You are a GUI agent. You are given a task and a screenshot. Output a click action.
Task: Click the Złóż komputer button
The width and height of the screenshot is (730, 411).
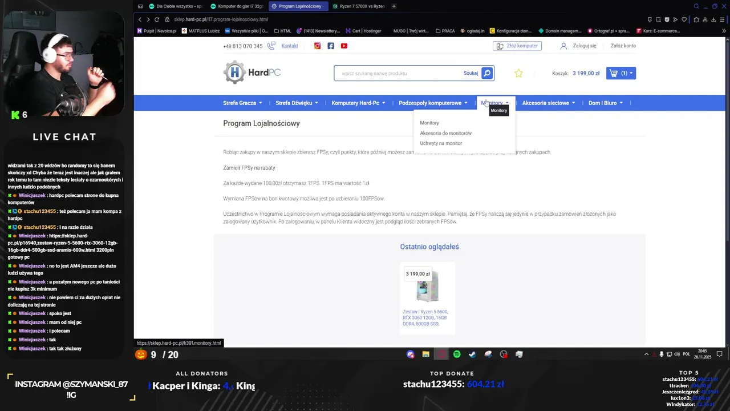(517, 46)
